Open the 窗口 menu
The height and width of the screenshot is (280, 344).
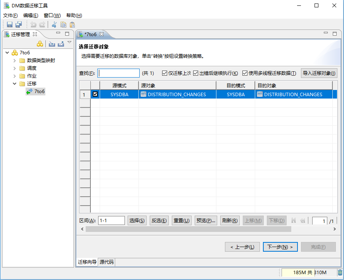click(52, 16)
